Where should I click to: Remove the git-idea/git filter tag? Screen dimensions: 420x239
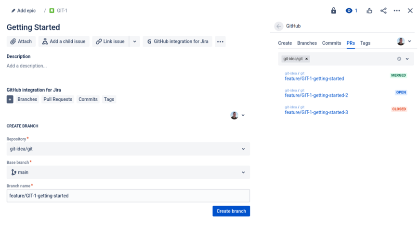click(306, 59)
